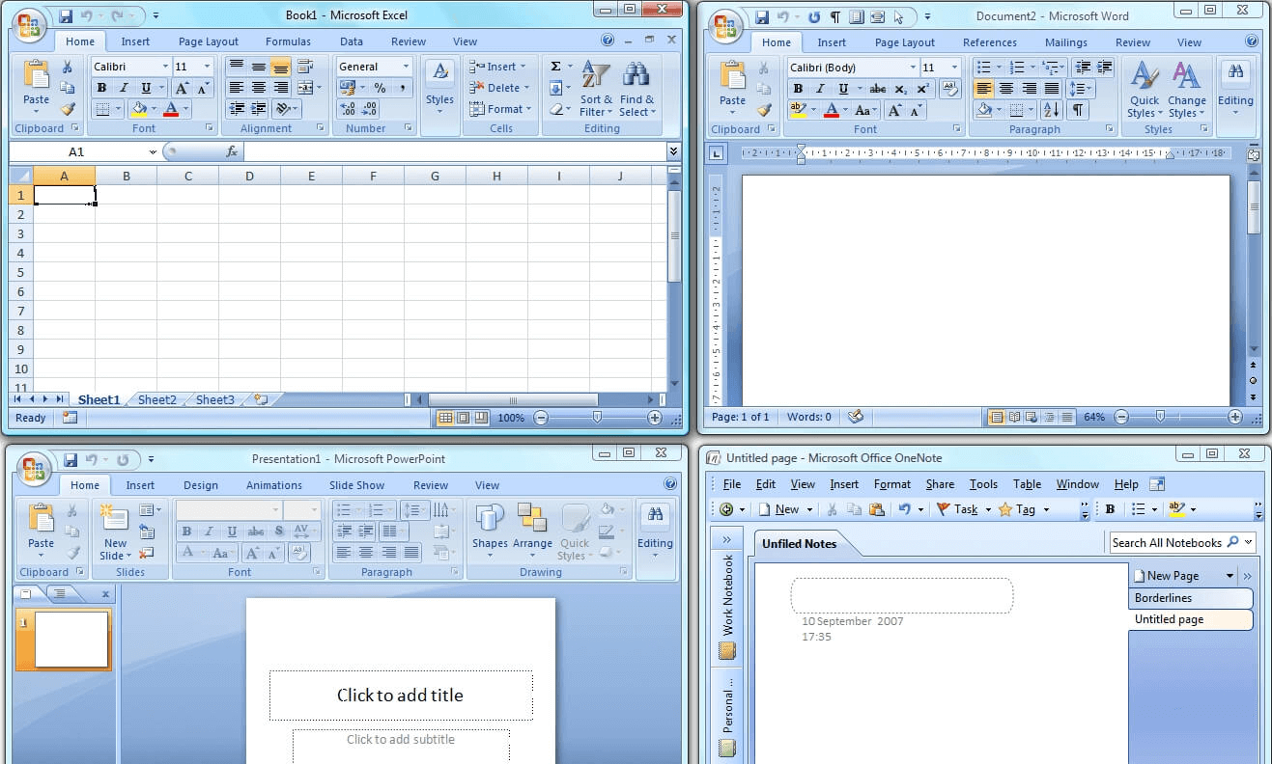Expand the formula bar in Excel
This screenshot has height=764, width=1272.
(x=673, y=151)
